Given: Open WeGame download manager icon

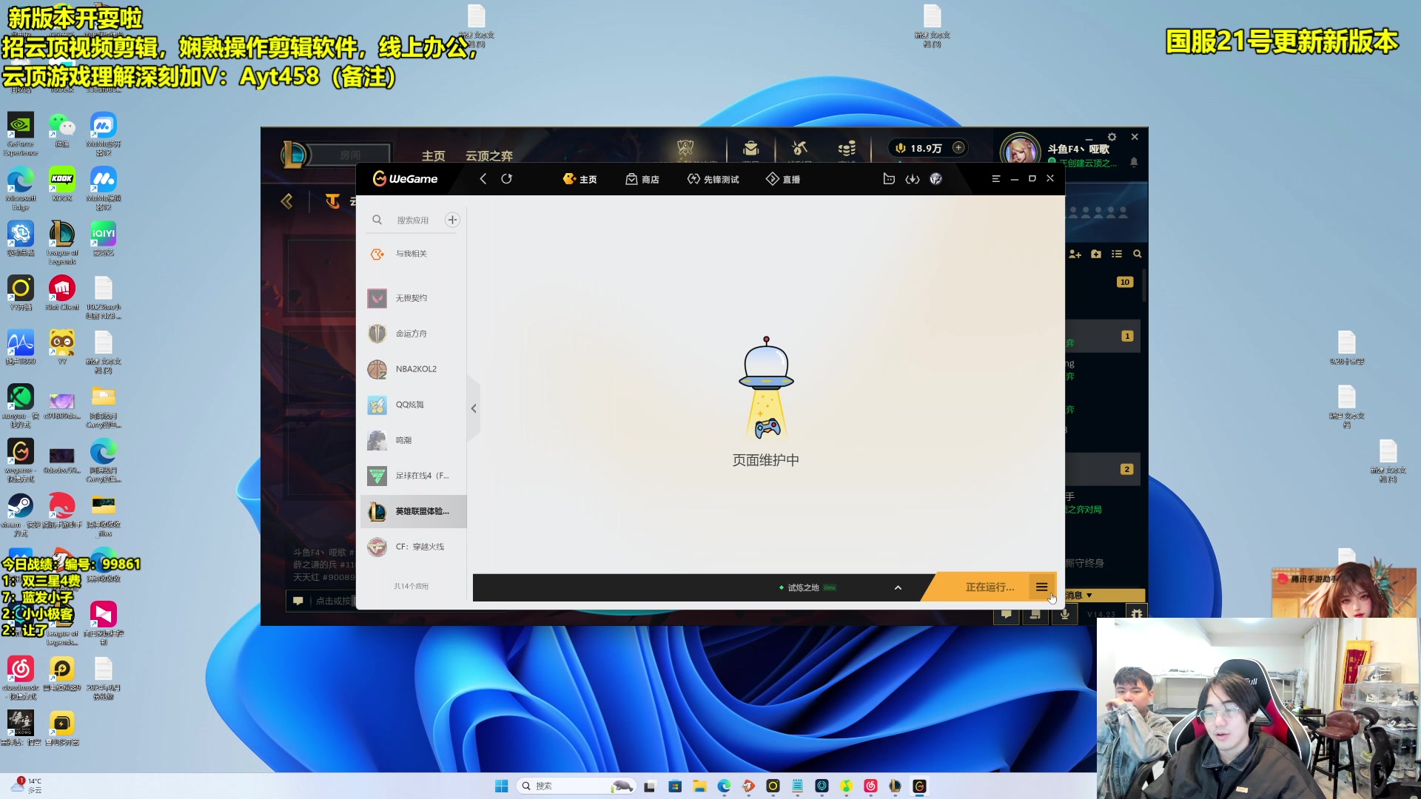Looking at the screenshot, I should (913, 179).
